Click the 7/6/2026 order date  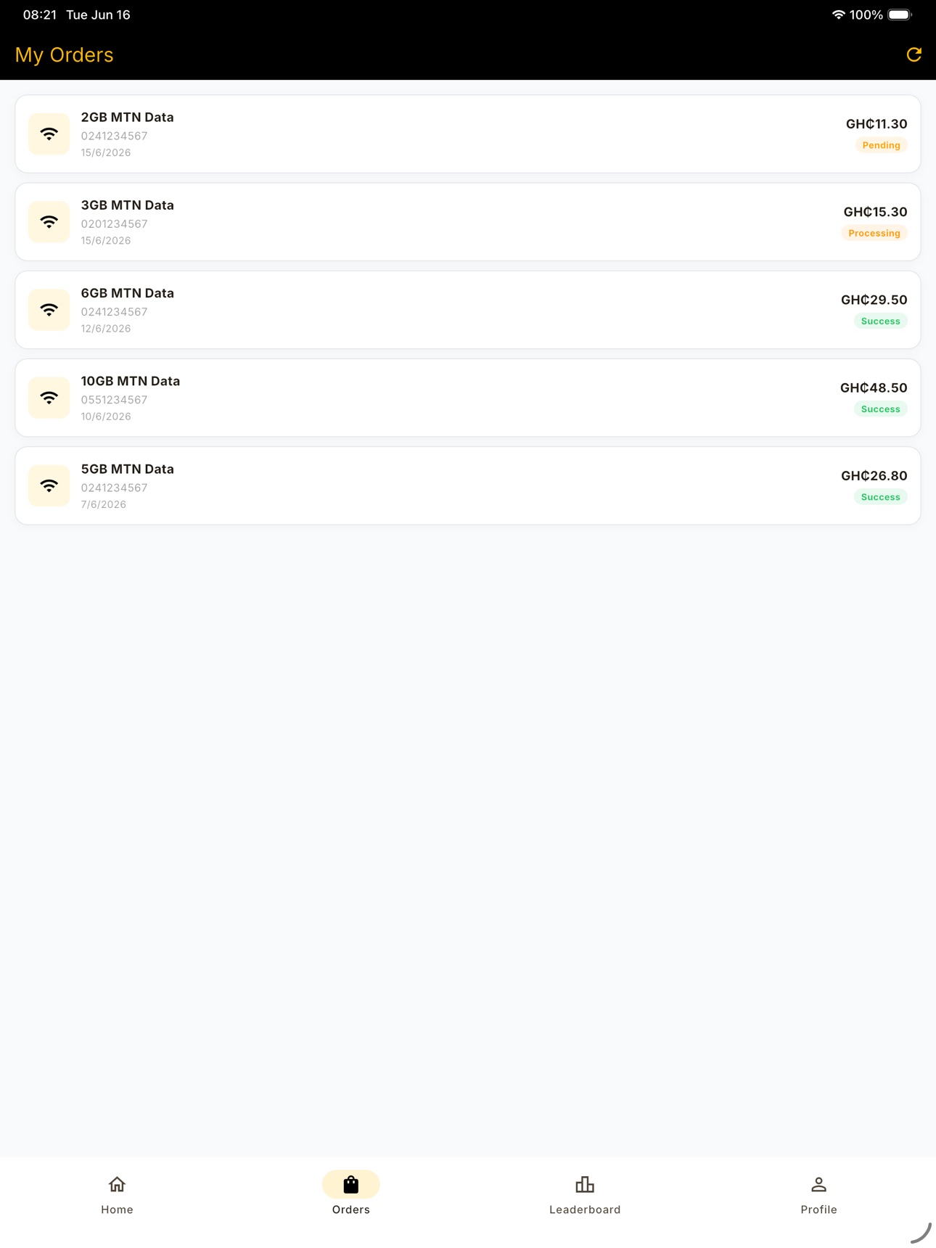[103, 504]
